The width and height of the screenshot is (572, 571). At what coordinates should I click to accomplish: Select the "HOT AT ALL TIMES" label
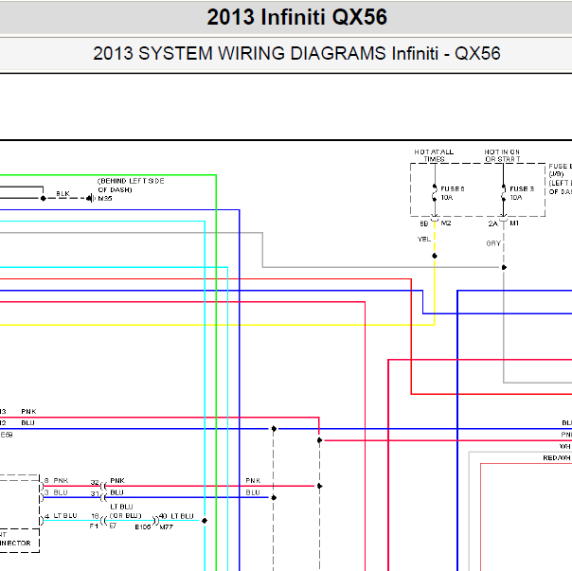pyautogui.click(x=434, y=155)
